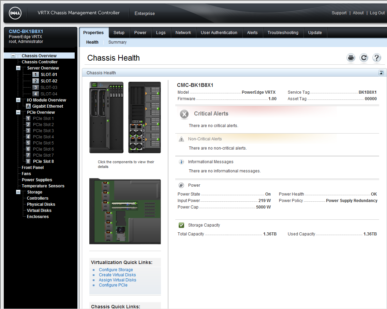
Task: Switch to the Network tab
Action: click(183, 32)
